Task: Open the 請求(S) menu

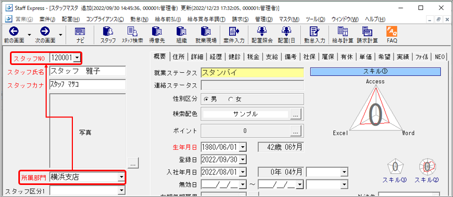Action: 240,19
